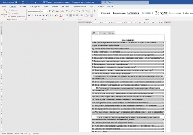193x135 pixels.
Task: Click the Undo arrow icon
Action: point(27,2)
